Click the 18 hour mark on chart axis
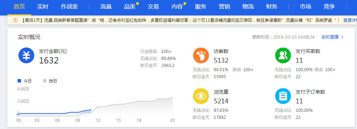 139,120
